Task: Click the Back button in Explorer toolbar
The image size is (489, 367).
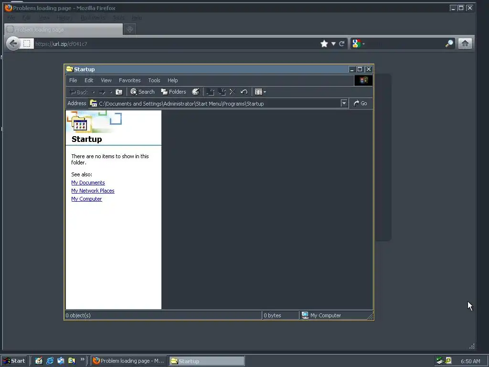Action: pos(79,92)
